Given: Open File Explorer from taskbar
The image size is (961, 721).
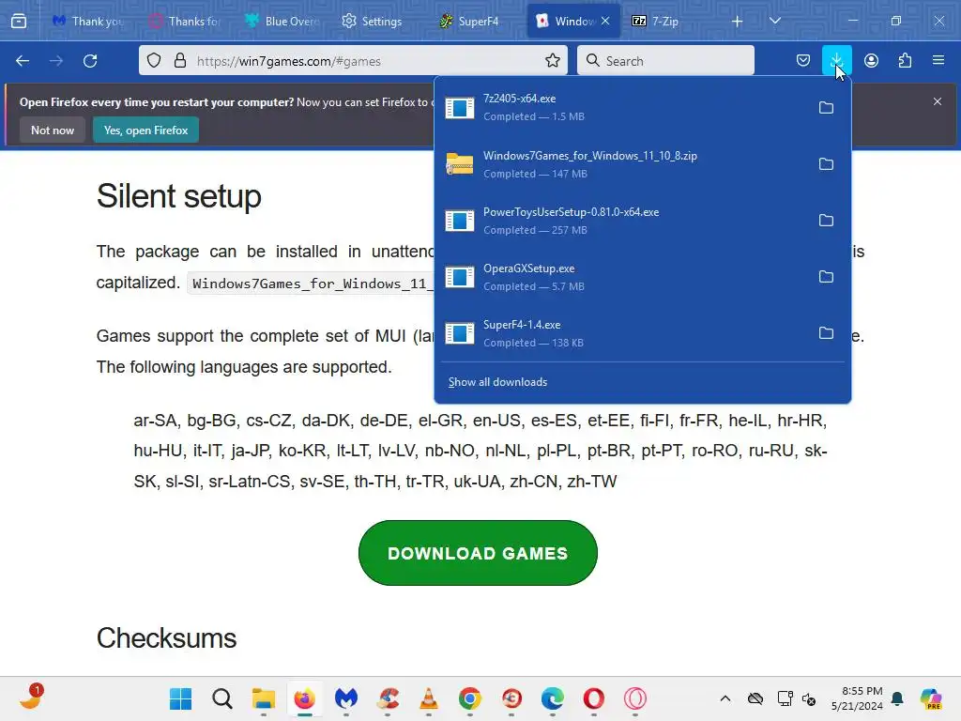Looking at the screenshot, I should click(x=264, y=698).
